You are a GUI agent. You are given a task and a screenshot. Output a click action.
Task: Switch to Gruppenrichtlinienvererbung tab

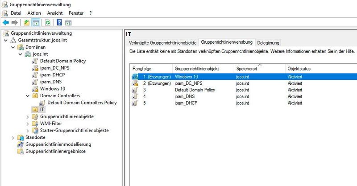click(x=227, y=42)
